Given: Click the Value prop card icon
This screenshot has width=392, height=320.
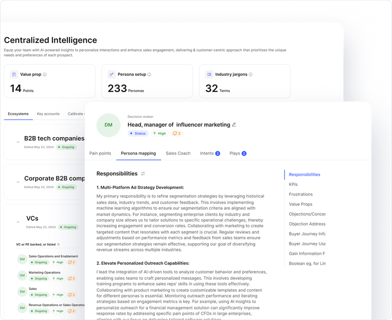Looking at the screenshot, I should (14, 74).
